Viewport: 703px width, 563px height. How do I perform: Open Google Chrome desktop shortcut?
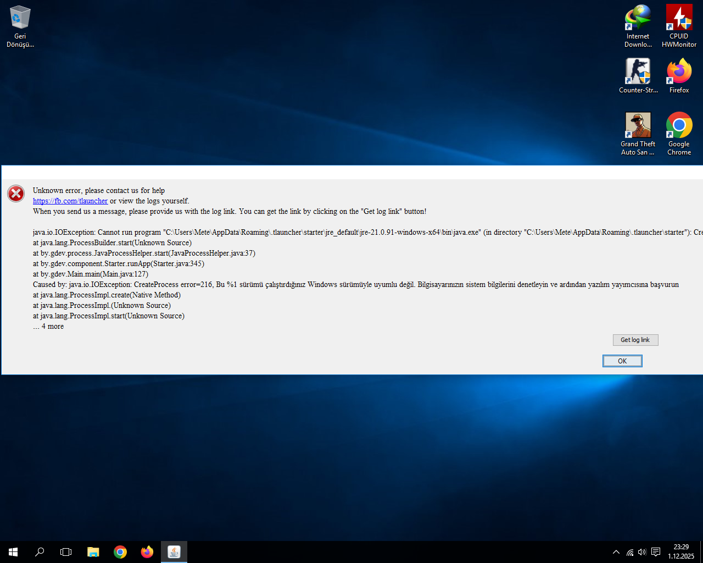tap(679, 134)
